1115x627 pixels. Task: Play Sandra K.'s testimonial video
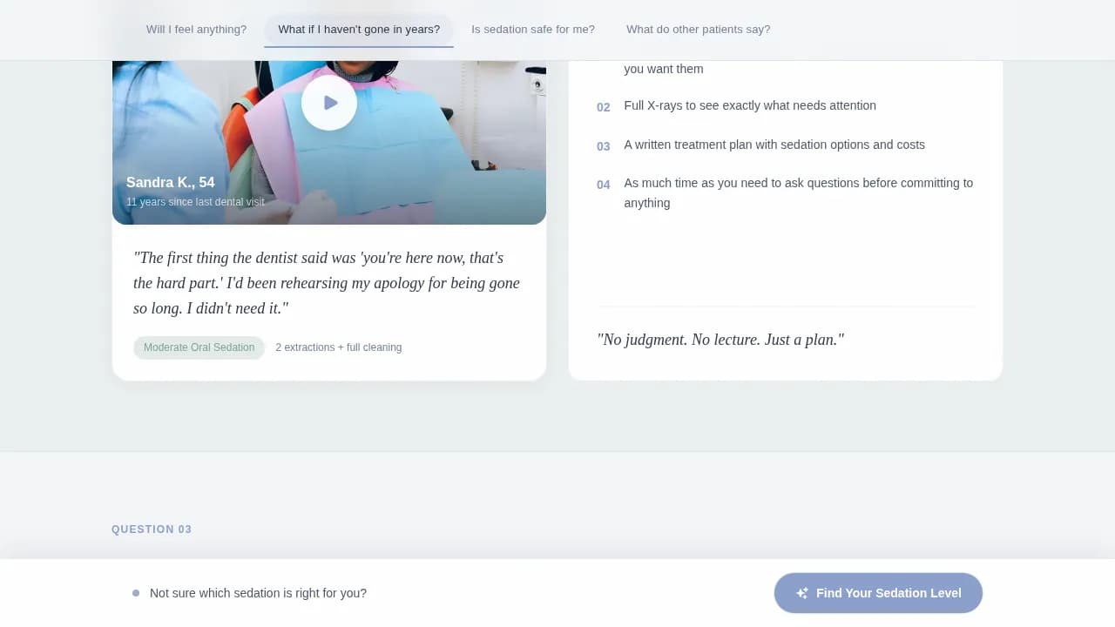tap(329, 103)
